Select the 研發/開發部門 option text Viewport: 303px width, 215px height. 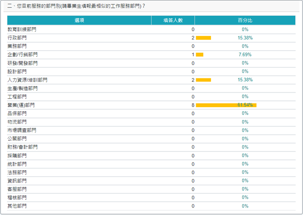click(22, 63)
